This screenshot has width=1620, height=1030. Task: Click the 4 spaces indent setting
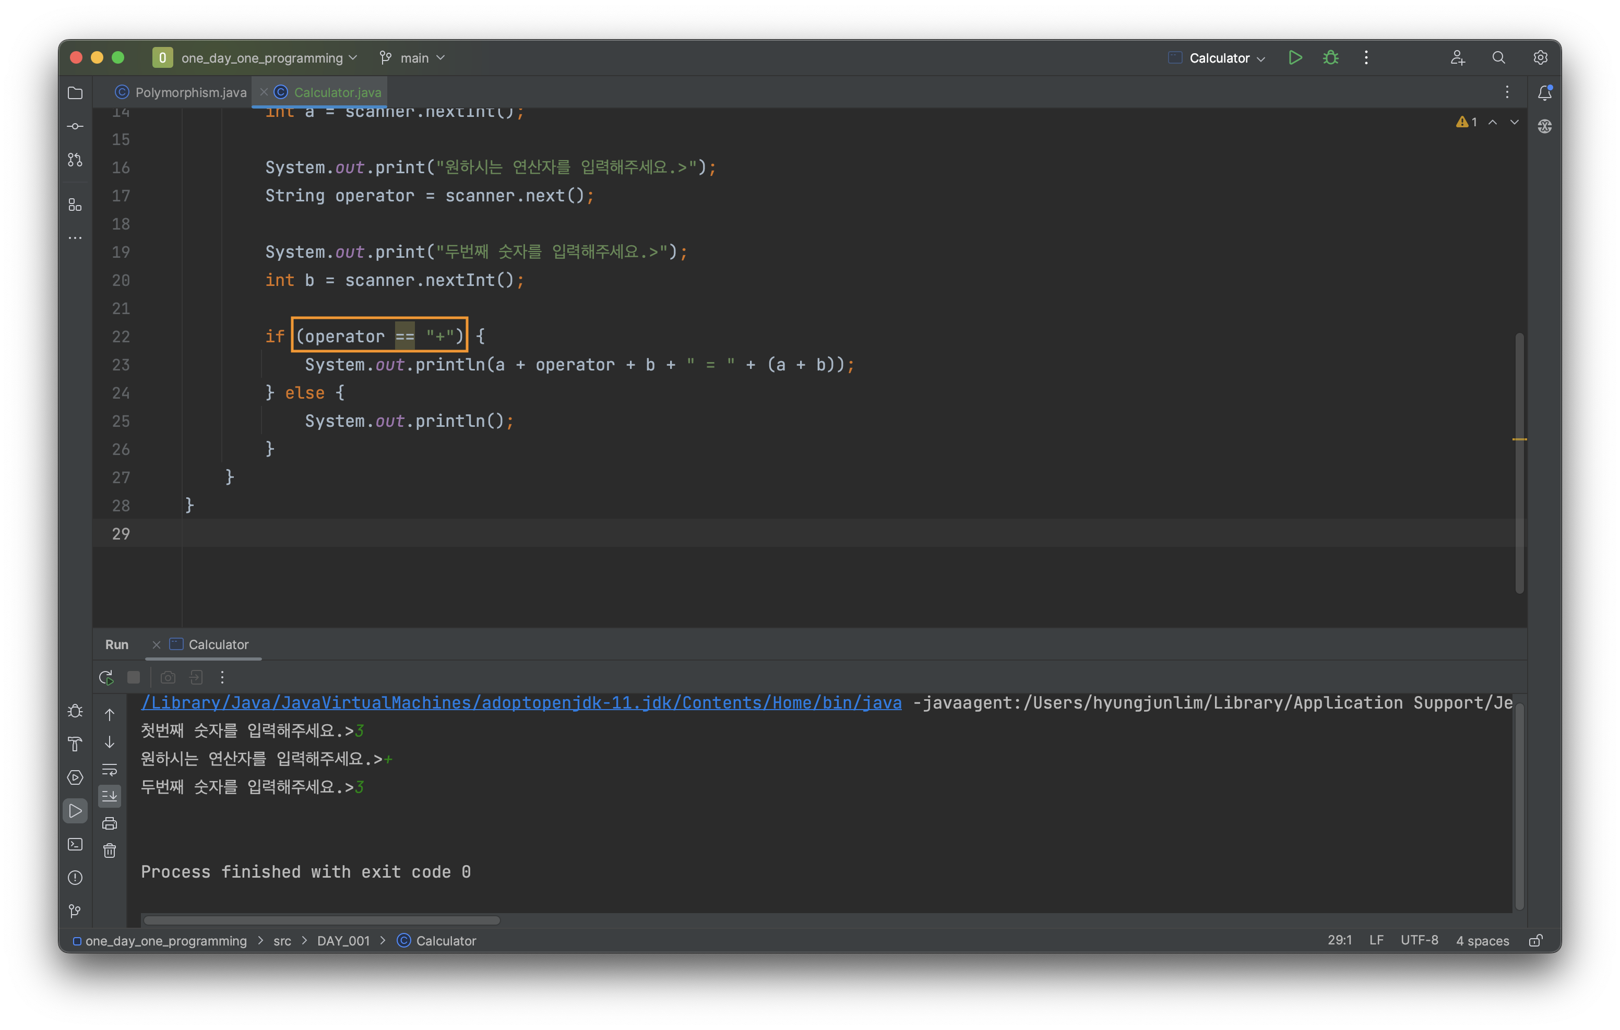(1482, 941)
